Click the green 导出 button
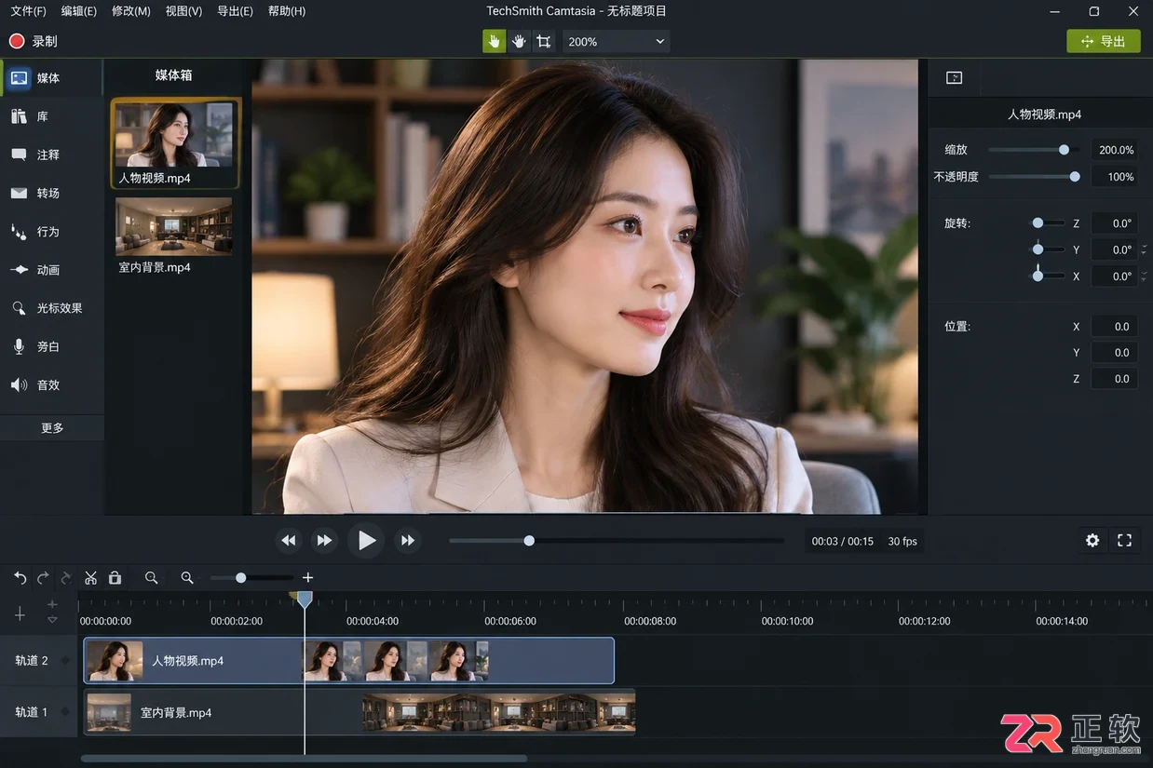 click(1104, 41)
